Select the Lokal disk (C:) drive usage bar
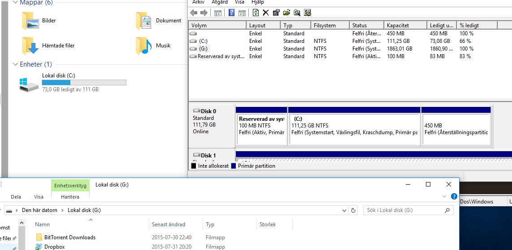Viewport: 512px width, 250px height. click(84, 82)
